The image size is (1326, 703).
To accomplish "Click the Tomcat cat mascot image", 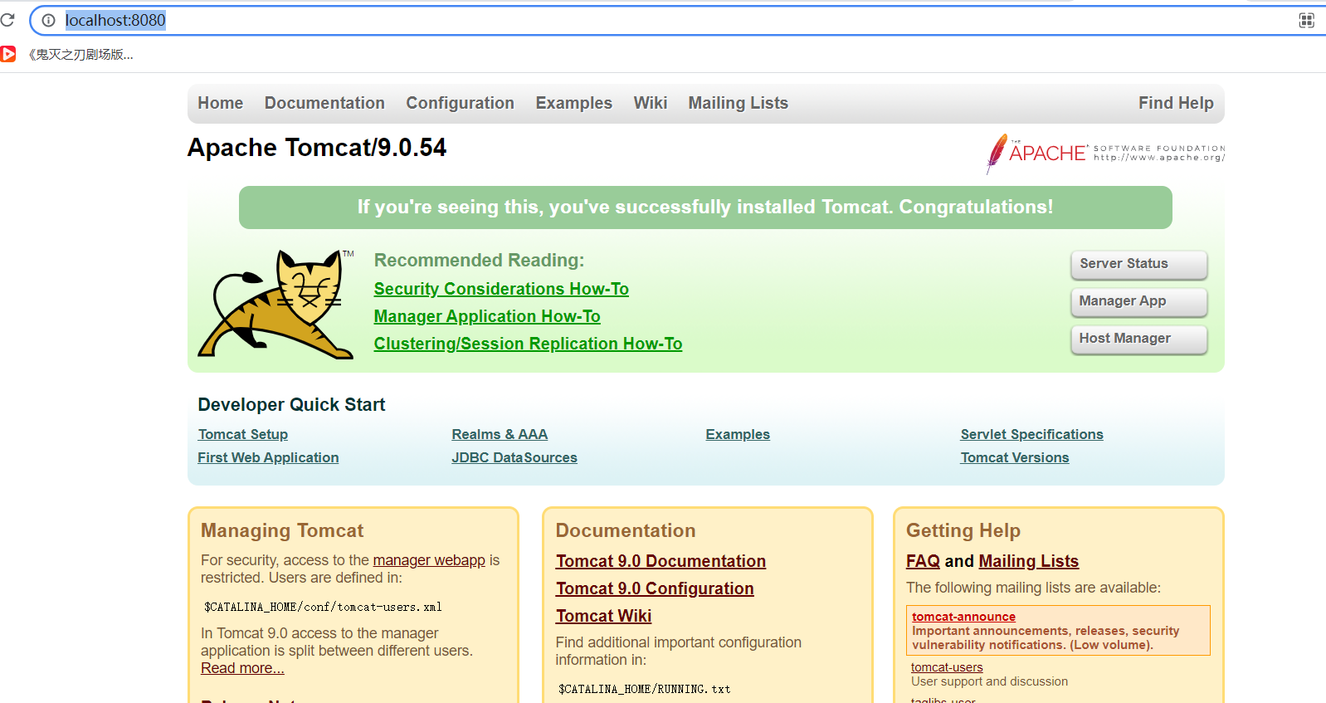I will click(276, 305).
